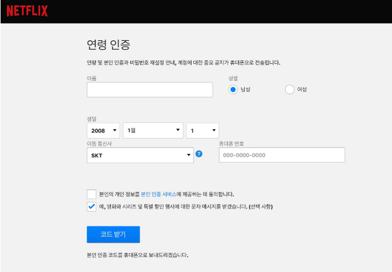
Task: Expand the SKT mobile carrier dropdown
Action: point(140,156)
